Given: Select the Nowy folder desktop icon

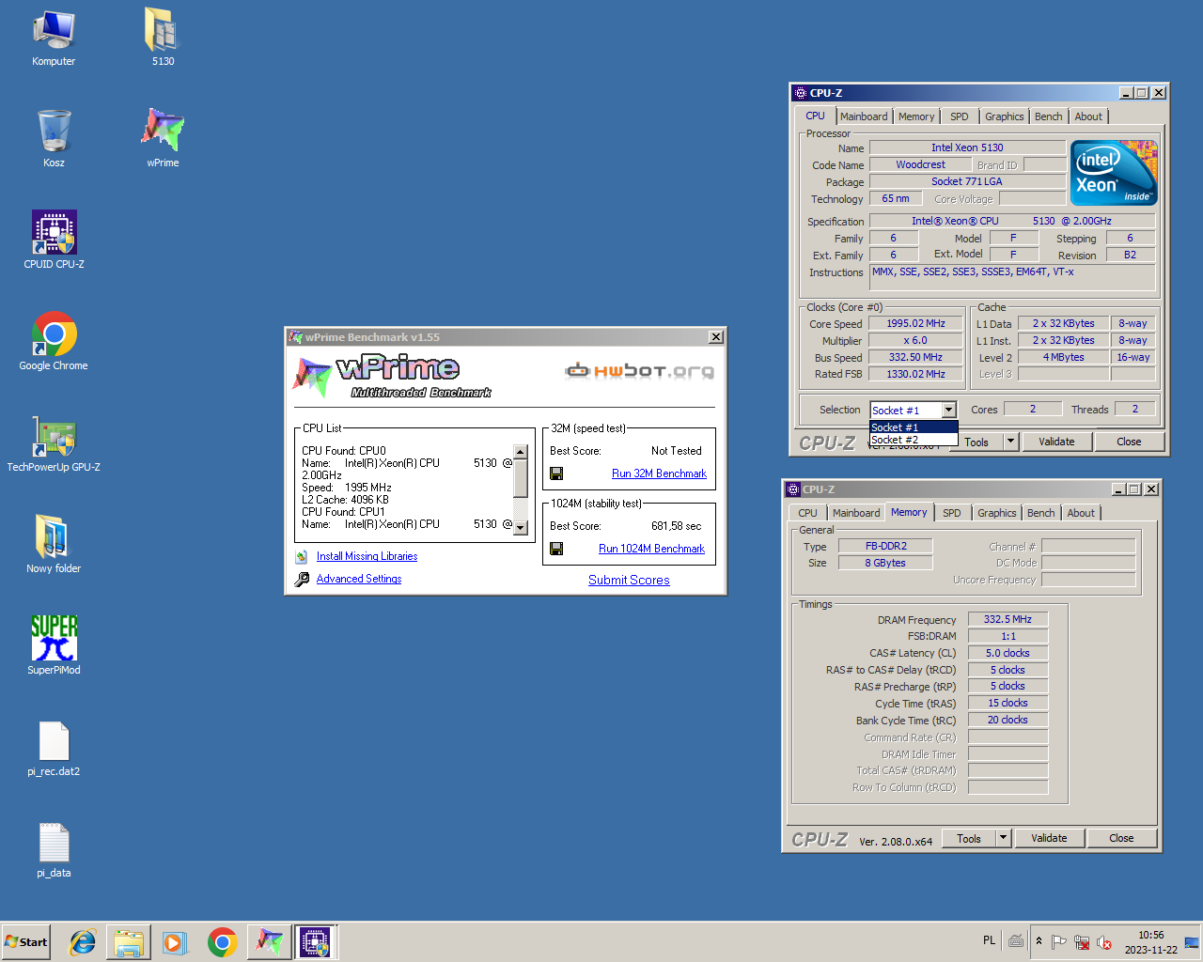Looking at the screenshot, I should [54, 544].
